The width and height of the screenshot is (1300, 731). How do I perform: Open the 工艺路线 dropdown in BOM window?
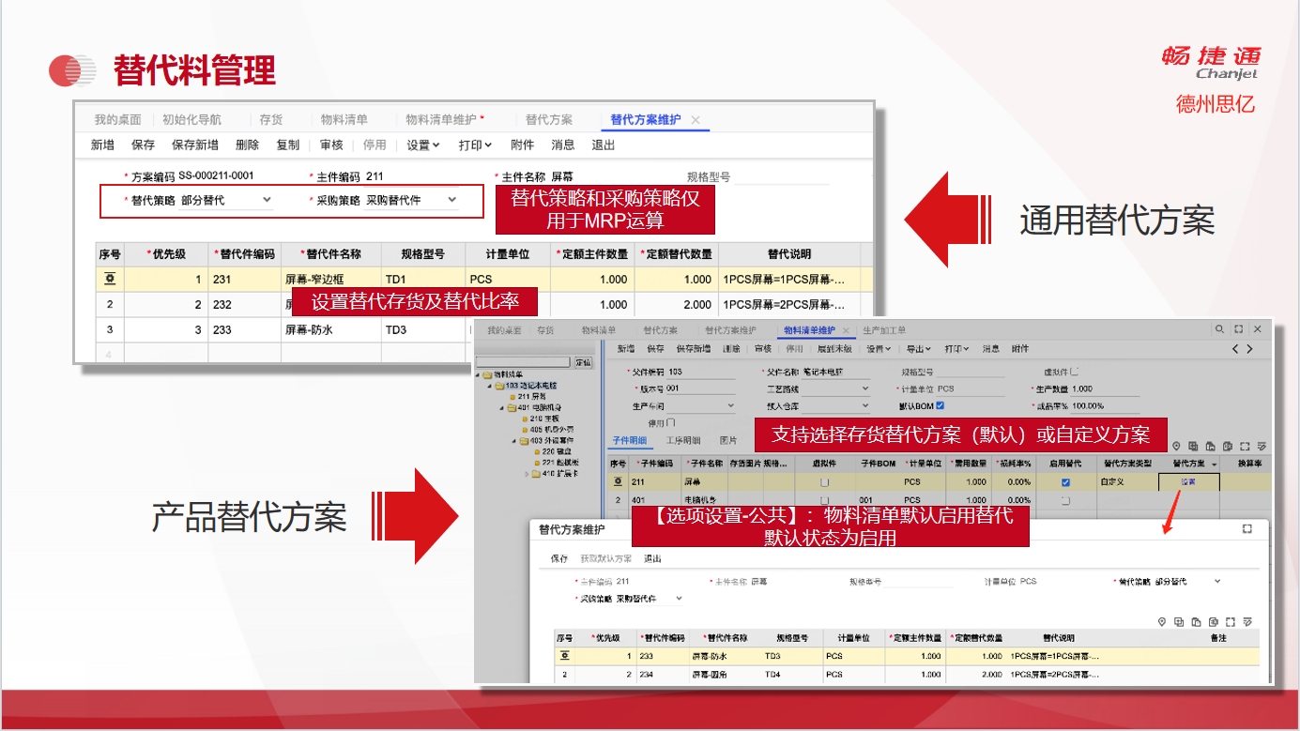864,388
